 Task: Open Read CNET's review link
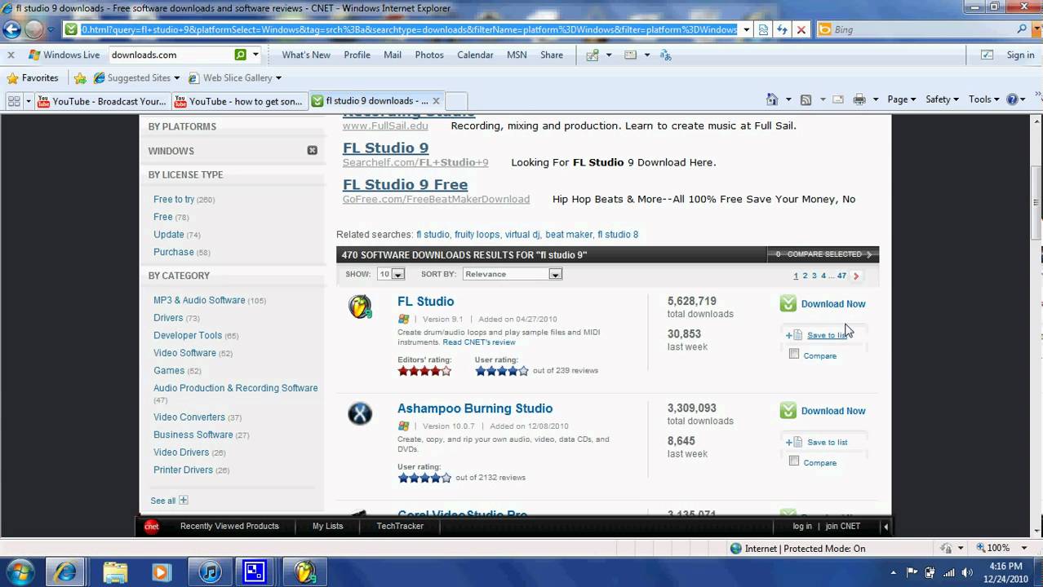479,342
